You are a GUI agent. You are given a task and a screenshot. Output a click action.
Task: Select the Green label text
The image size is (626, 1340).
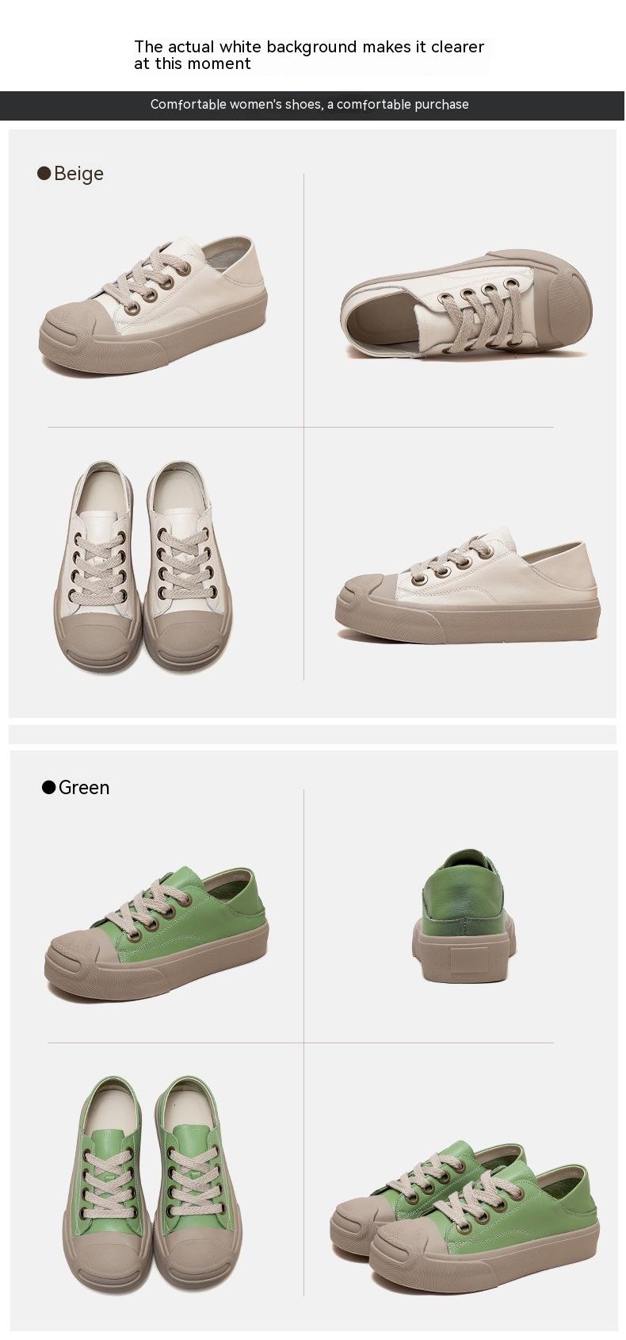pyautogui.click(x=84, y=788)
